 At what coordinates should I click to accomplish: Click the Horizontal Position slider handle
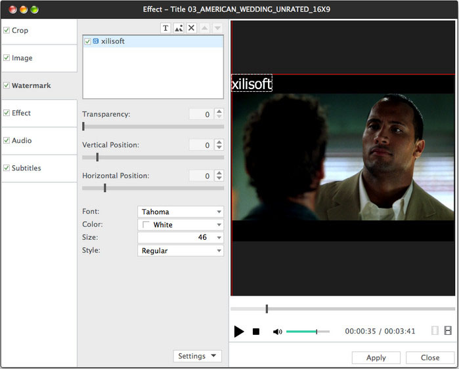pyautogui.click(x=105, y=188)
